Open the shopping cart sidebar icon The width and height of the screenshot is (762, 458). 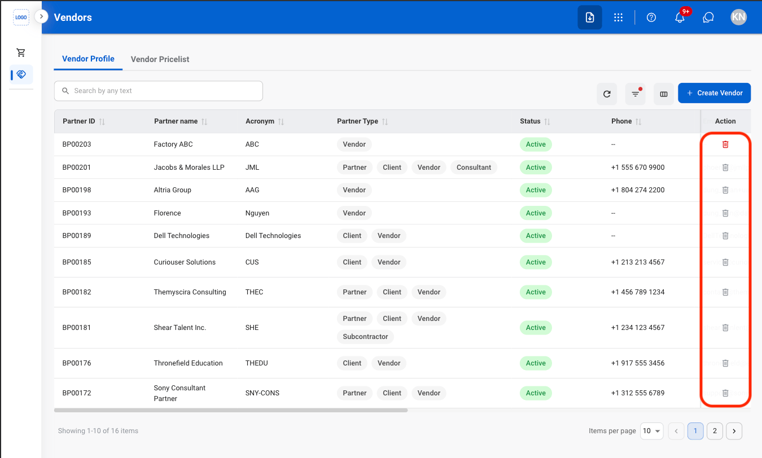tap(21, 52)
